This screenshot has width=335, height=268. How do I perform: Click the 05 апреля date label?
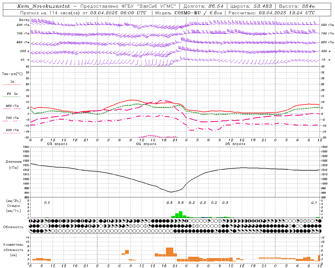235,144
